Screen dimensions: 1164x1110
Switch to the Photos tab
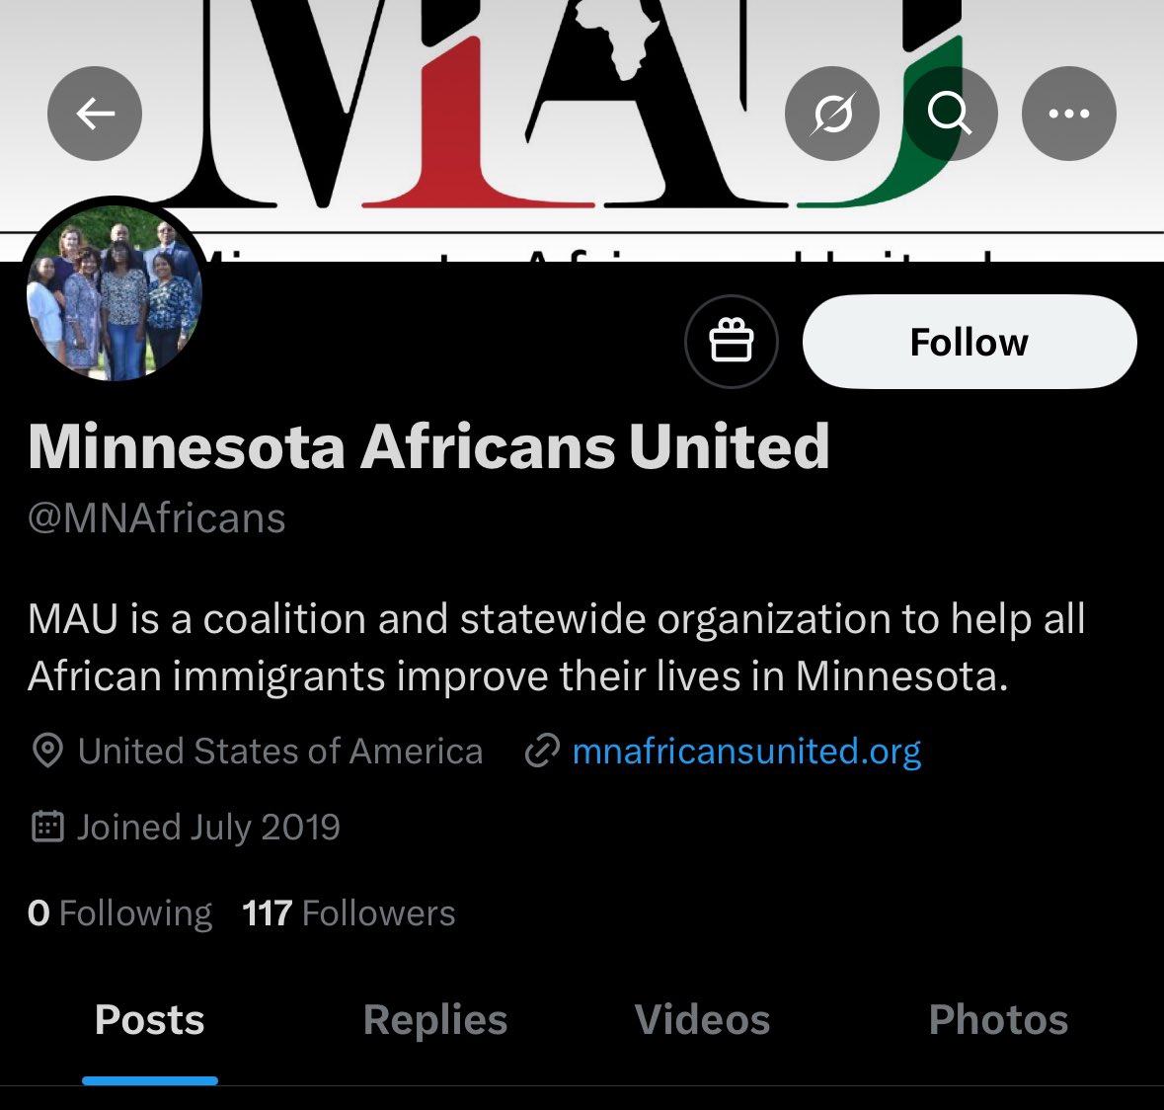coord(998,1019)
